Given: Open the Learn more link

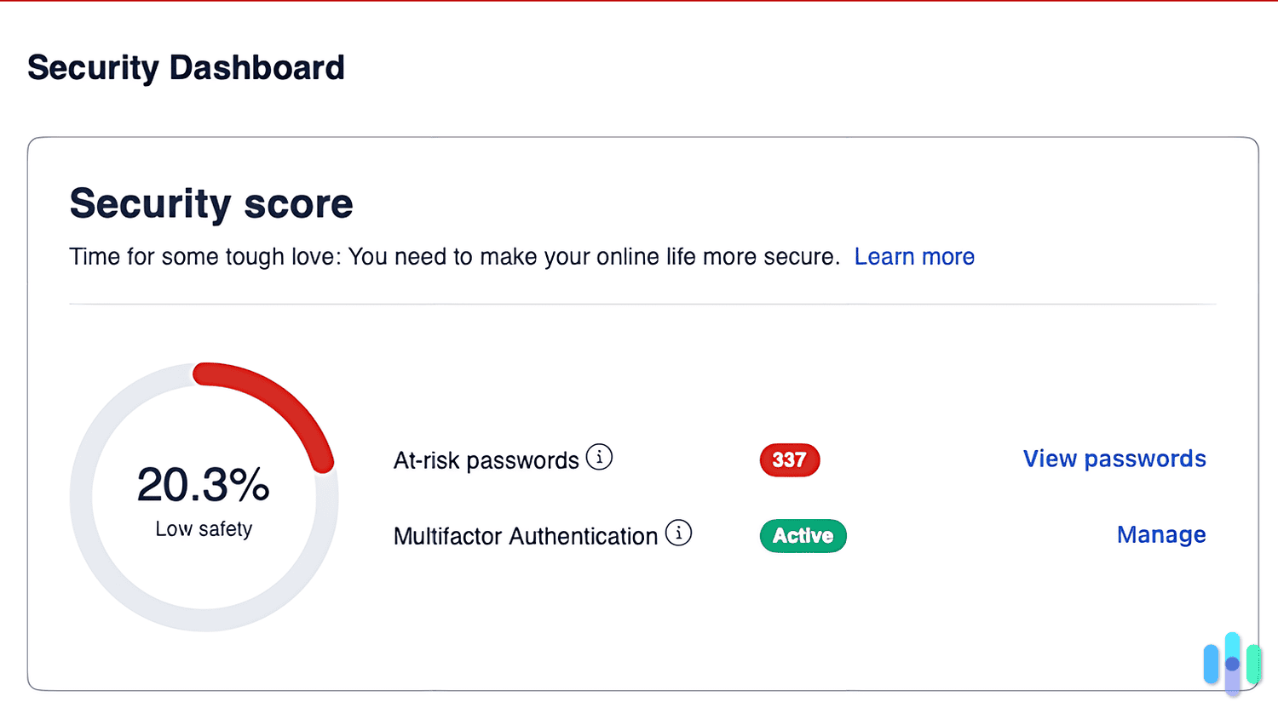Looking at the screenshot, I should tap(914, 256).
